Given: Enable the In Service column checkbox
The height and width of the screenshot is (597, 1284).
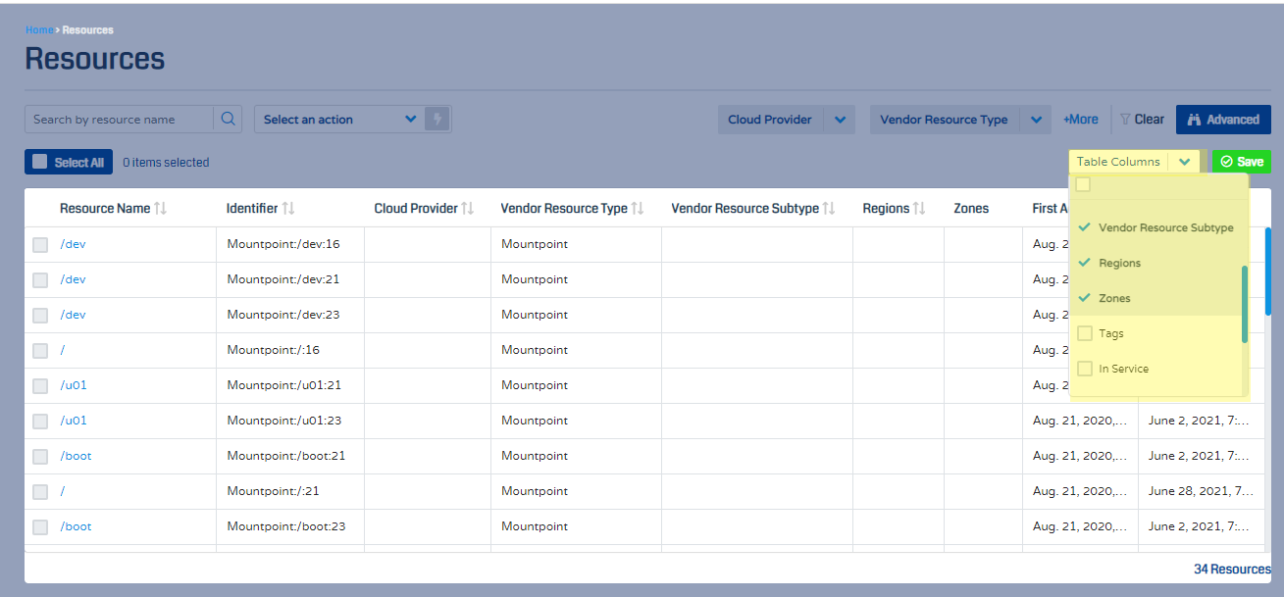Looking at the screenshot, I should (x=1085, y=369).
